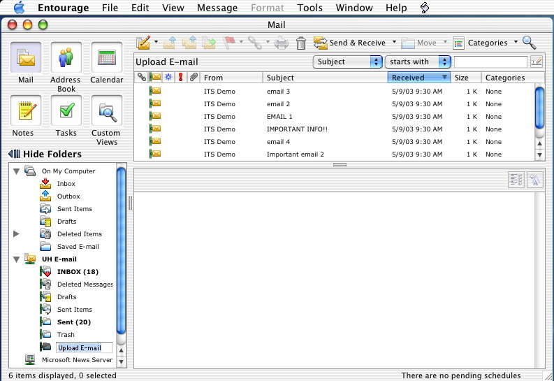
Task: Click the Flag toolbar icon
Action: 229,43
